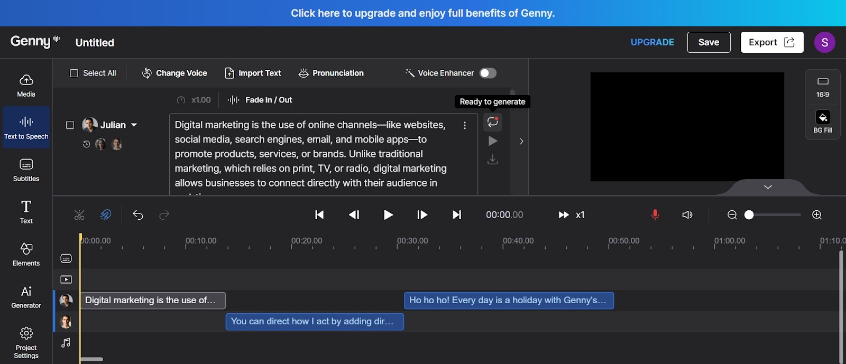The height and width of the screenshot is (364, 846).
Task: Check the Select All checkbox
Action: tap(74, 73)
